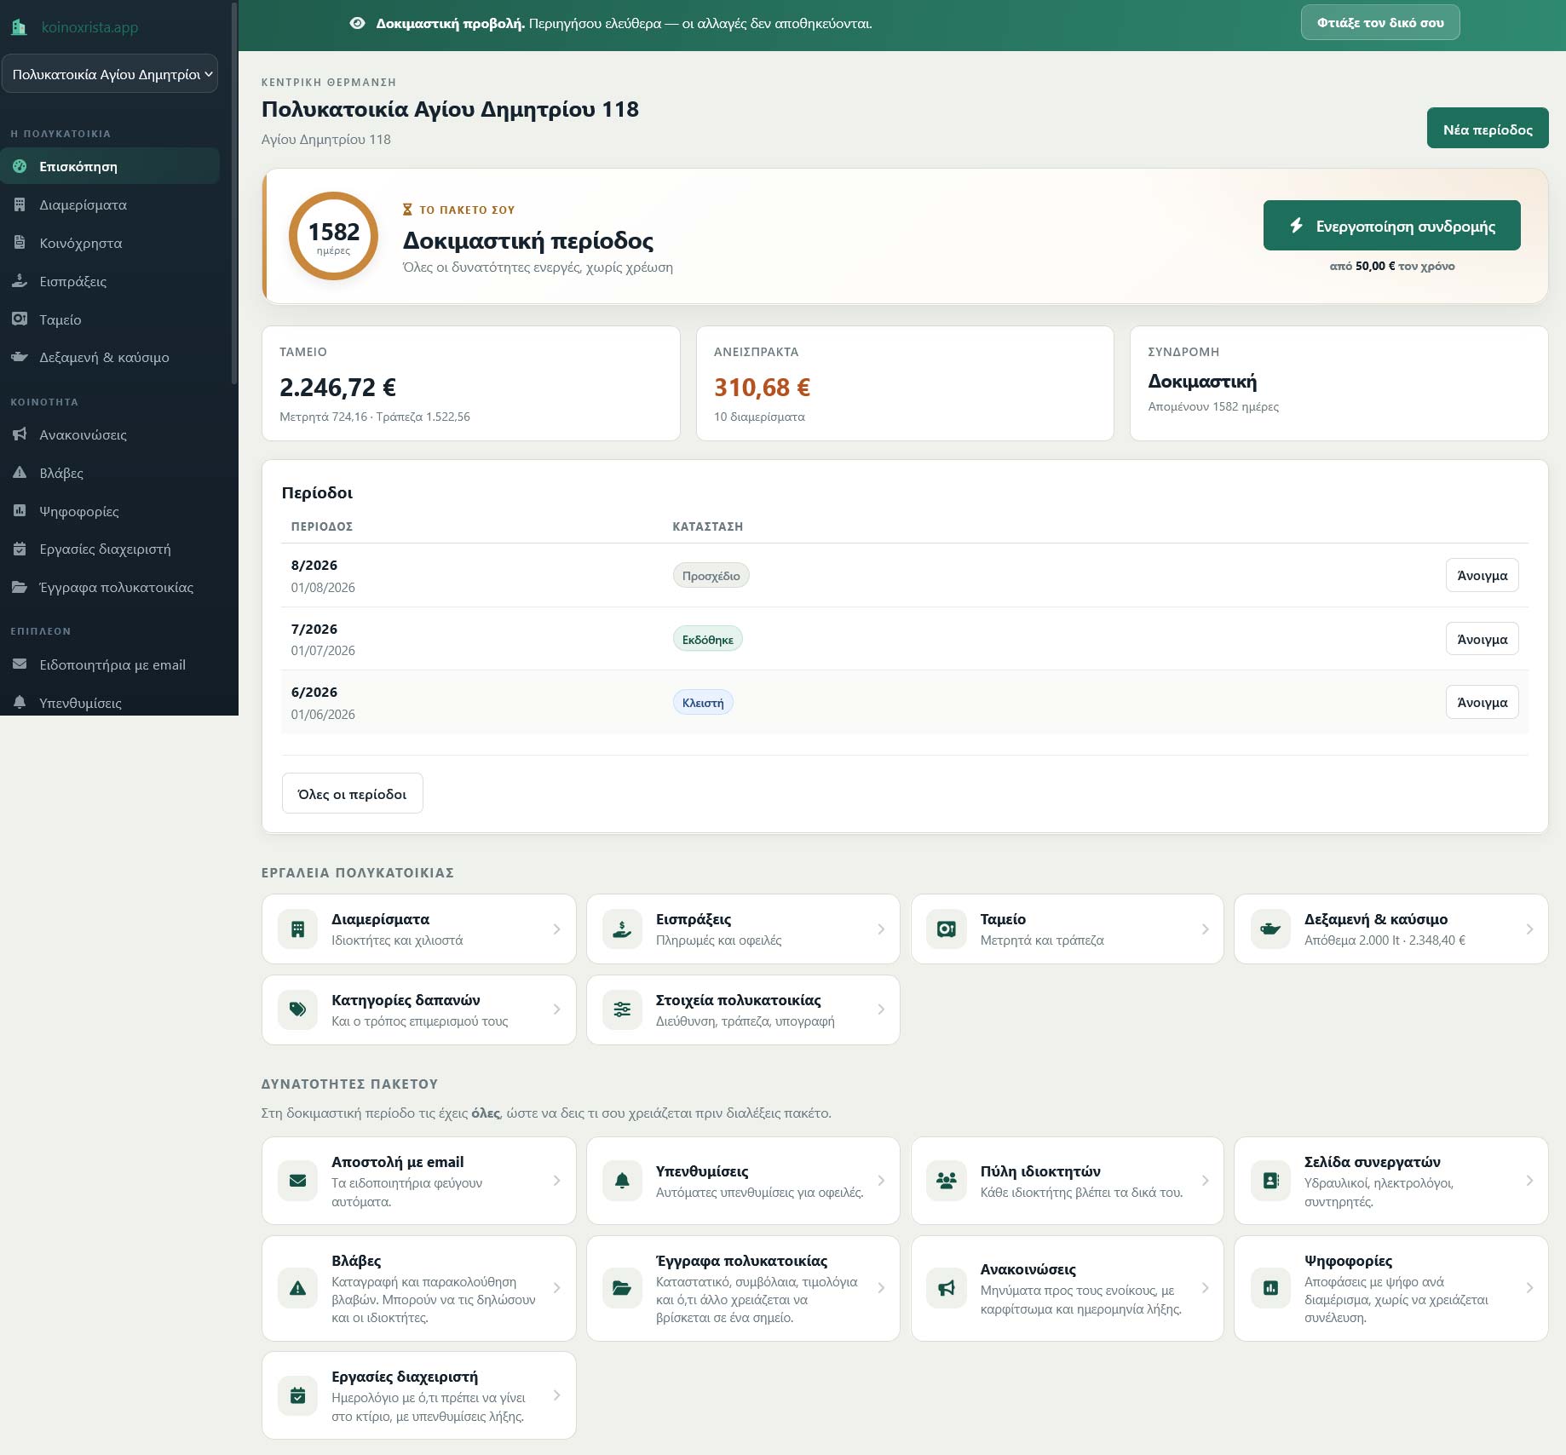This screenshot has height=1455, width=1566.
Task: Click the 1582 ημέρες trial progress ring
Action: [x=333, y=236]
